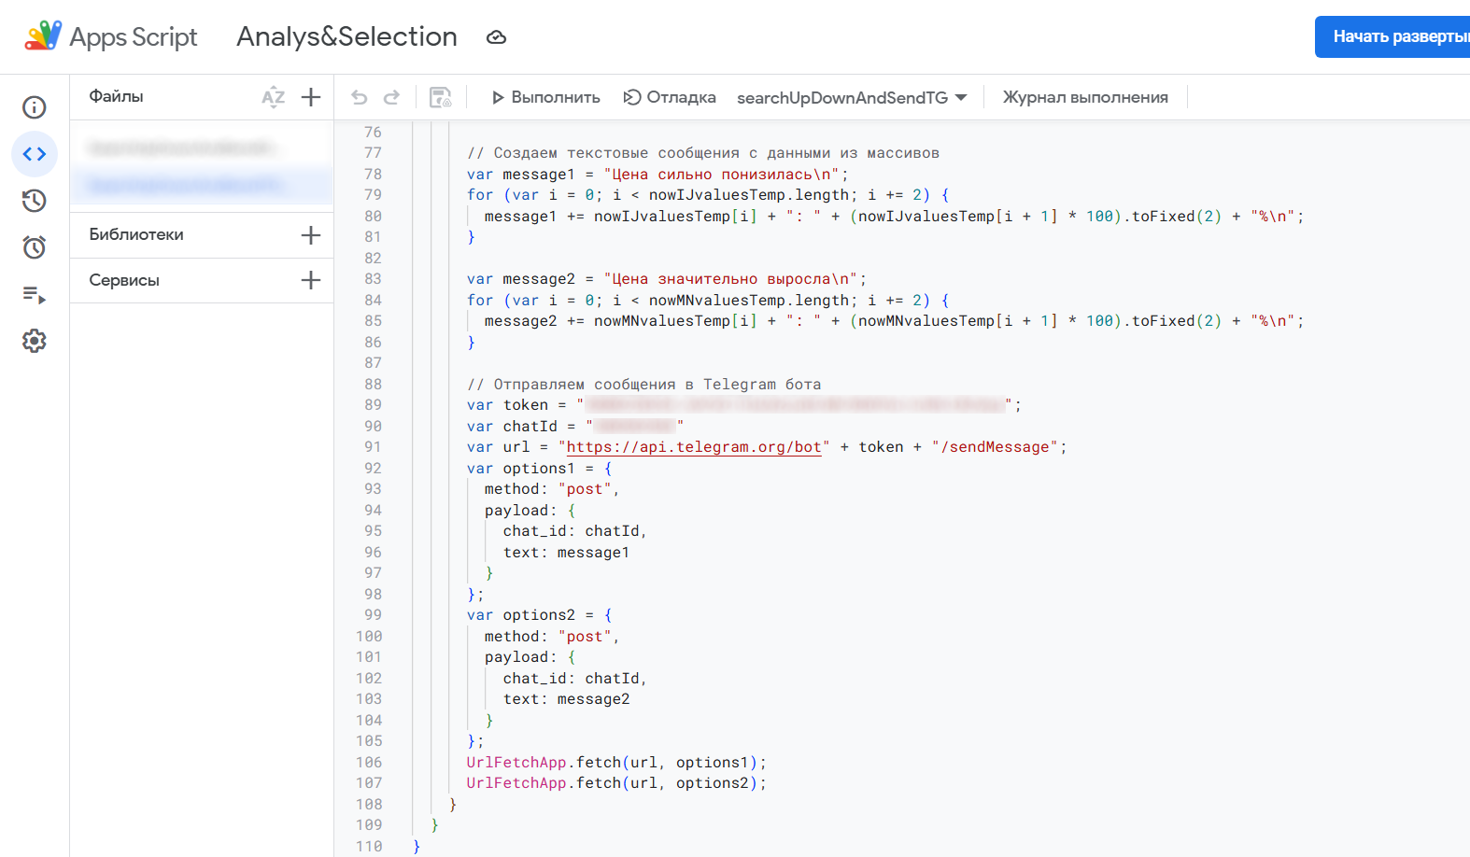Click the message1 += concatenation line
This screenshot has height=857, width=1470.
click(894, 217)
